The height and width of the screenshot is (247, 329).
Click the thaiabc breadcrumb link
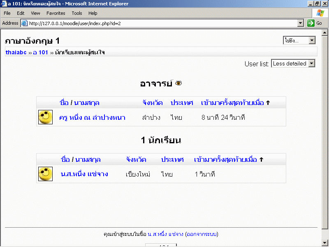(16, 53)
